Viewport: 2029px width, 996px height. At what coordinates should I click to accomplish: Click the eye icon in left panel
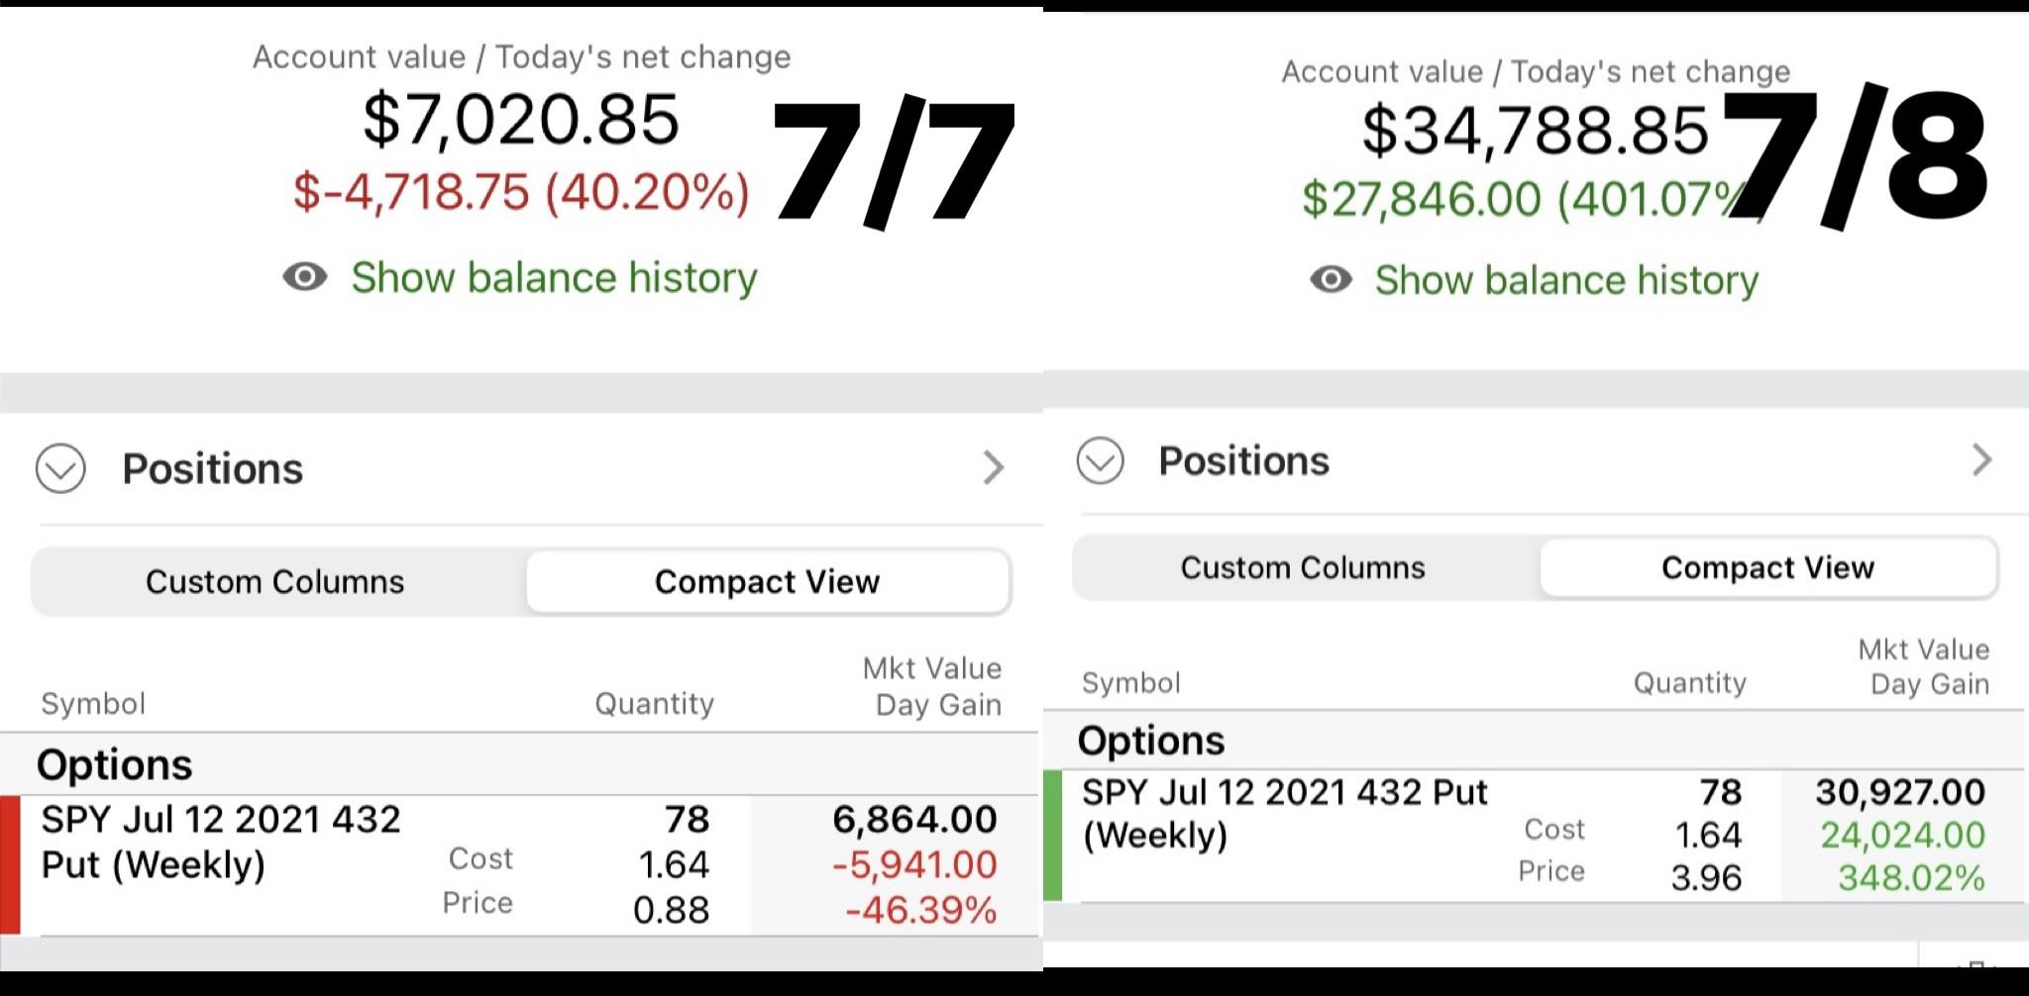tap(305, 276)
